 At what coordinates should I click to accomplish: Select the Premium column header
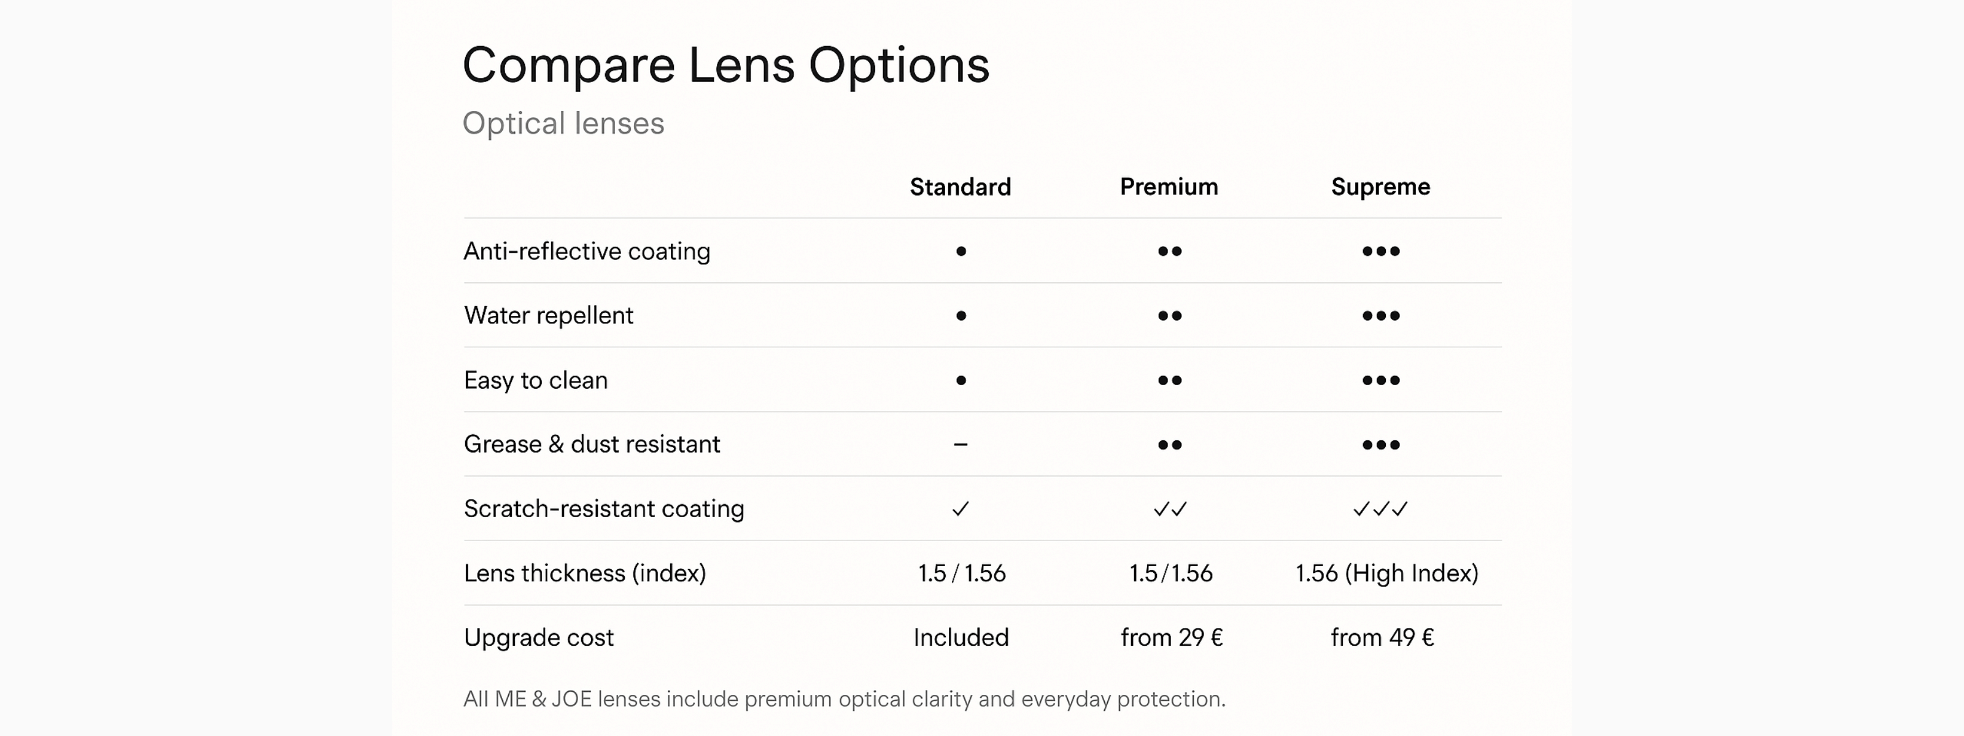[1169, 186]
